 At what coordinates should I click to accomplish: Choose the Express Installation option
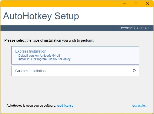pos(75,55)
